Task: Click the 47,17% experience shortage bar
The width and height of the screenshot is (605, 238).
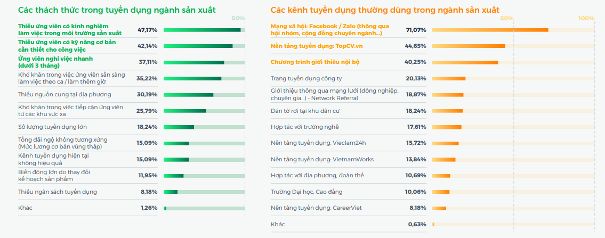Action: click(x=202, y=30)
